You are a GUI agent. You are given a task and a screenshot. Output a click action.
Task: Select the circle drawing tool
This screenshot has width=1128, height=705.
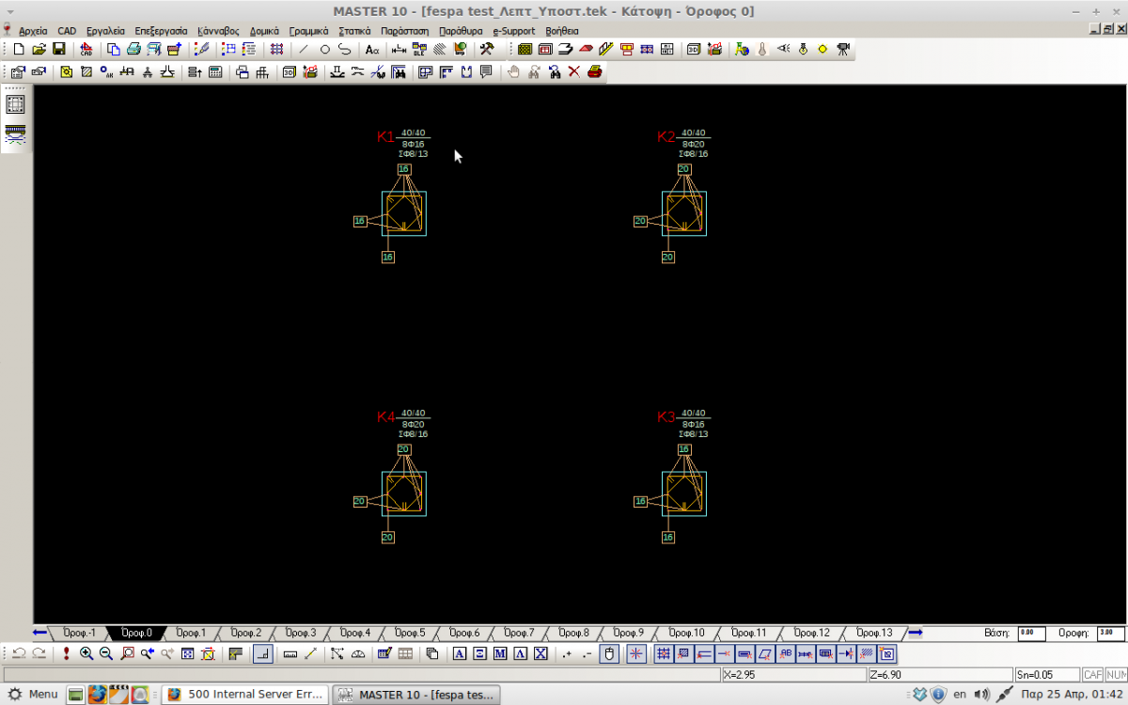[324, 49]
